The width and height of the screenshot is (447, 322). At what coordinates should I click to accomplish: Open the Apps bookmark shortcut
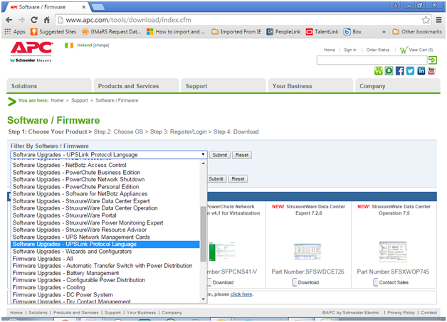point(15,31)
